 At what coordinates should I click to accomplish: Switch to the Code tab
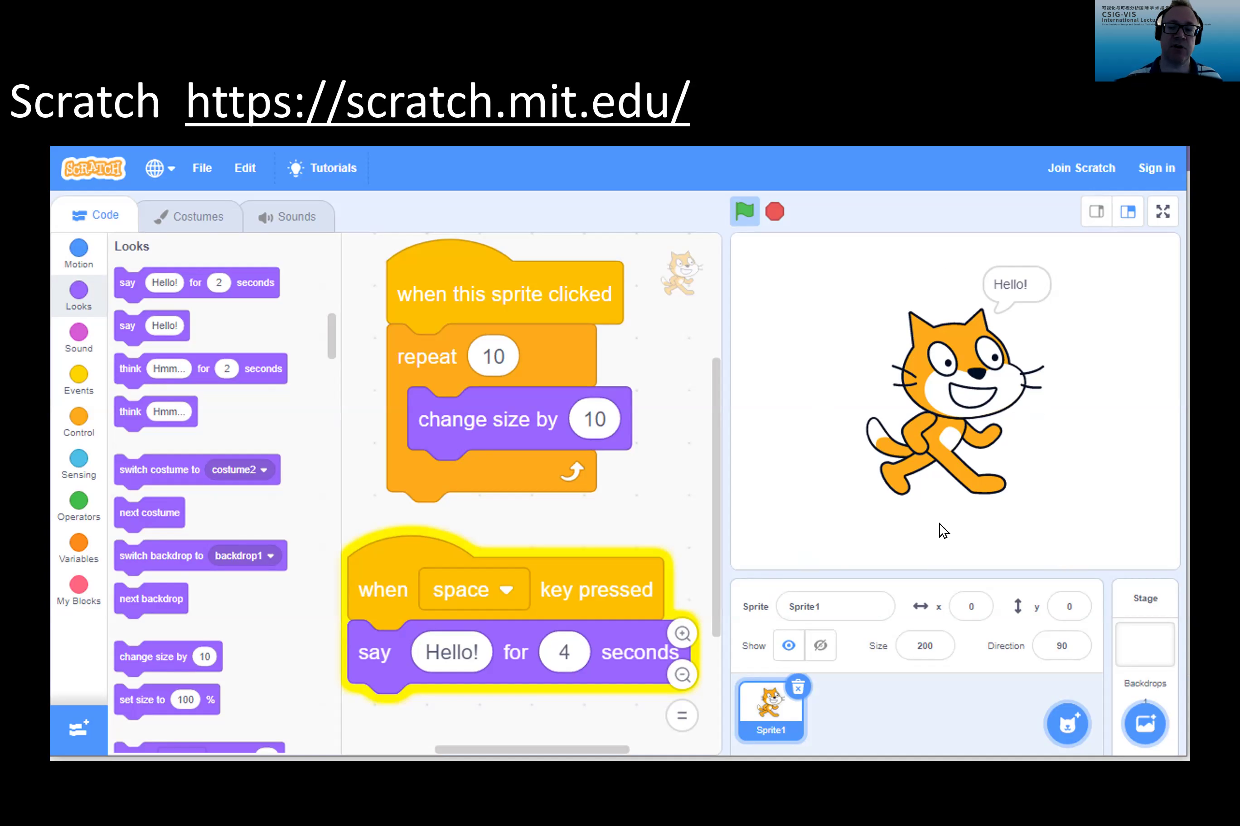pyautogui.click(x=96, y=215)
